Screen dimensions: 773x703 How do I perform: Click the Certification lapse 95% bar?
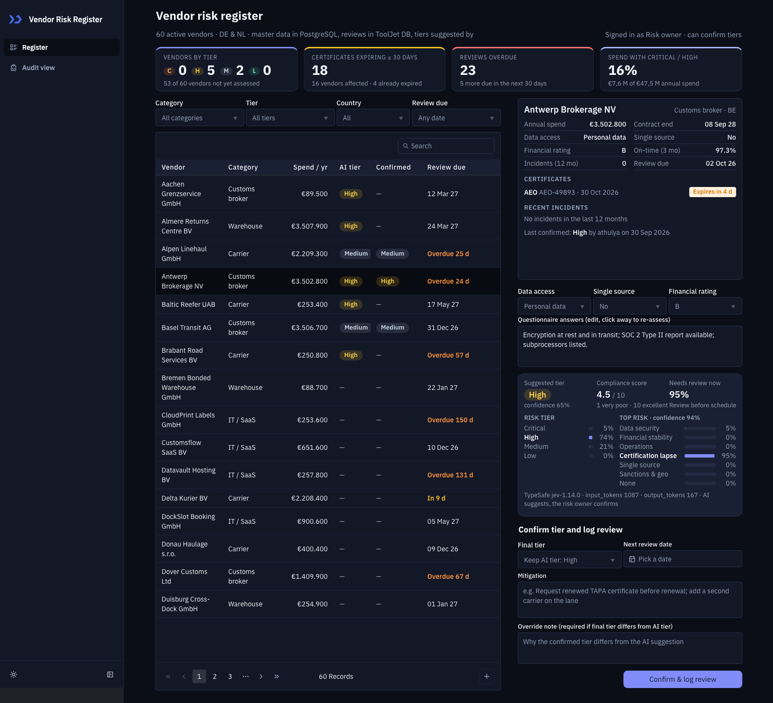click(x=700, y=456)
